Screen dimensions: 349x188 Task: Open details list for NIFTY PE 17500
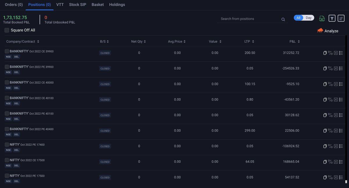pyautogui.click(x=341, y=178)
